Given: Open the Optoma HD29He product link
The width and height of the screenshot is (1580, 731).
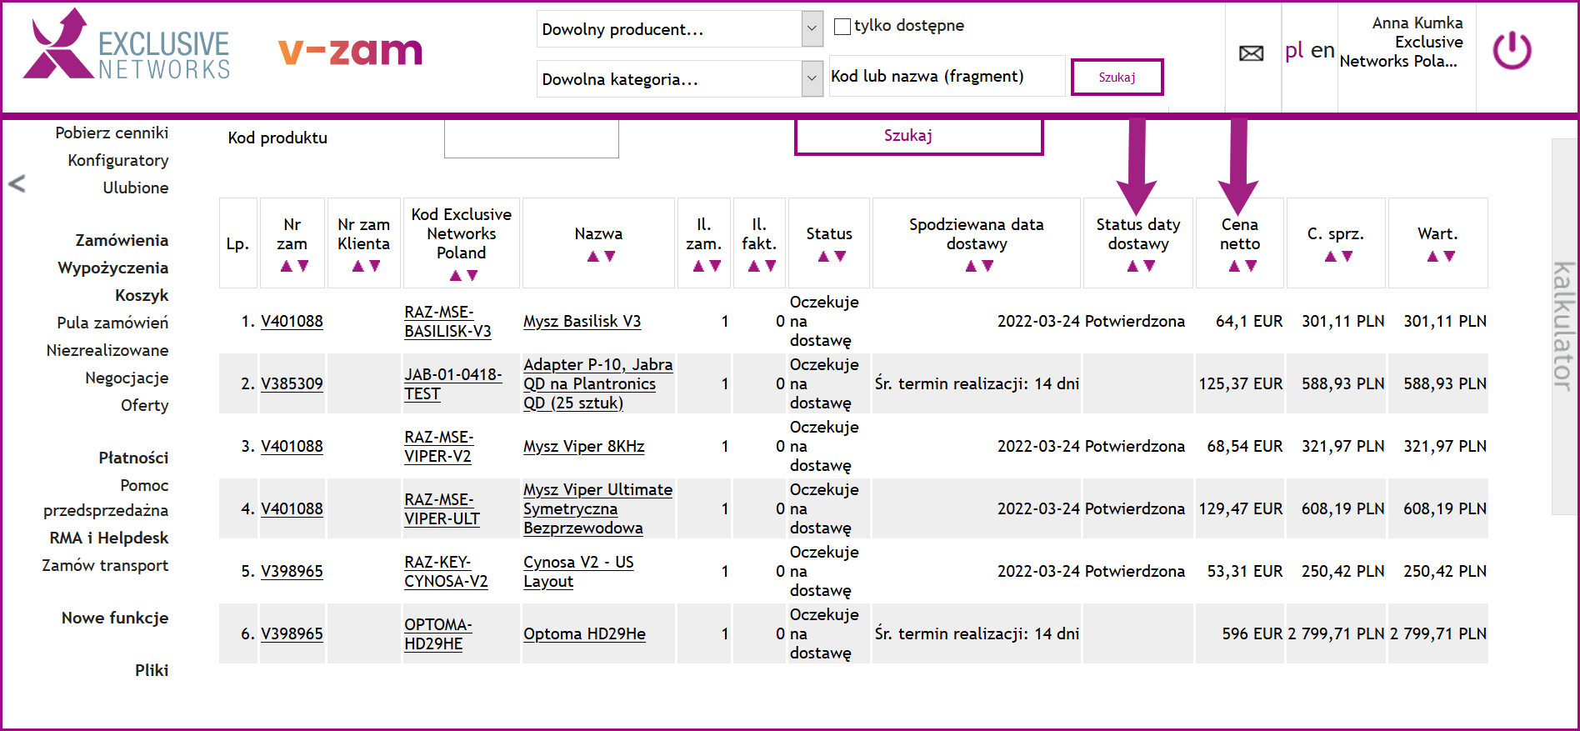Looking at the screenshot, I should click(584, 633).
